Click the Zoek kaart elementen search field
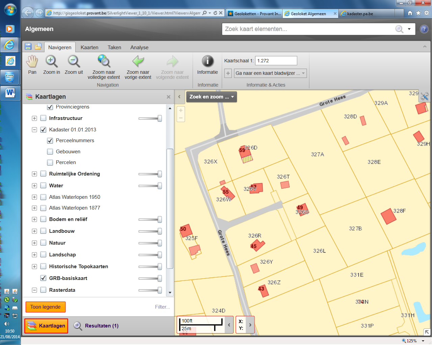 308,29
